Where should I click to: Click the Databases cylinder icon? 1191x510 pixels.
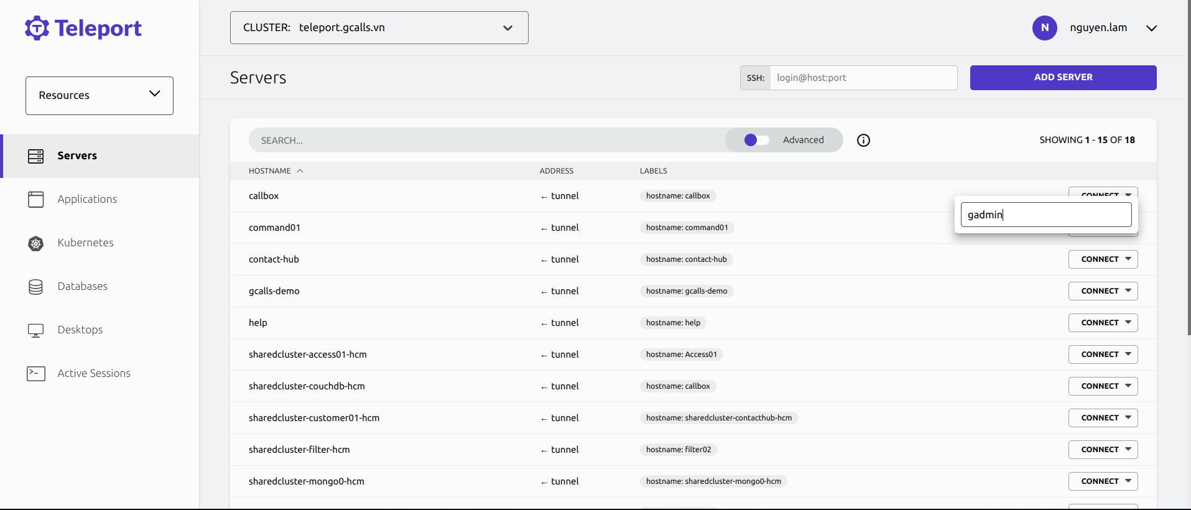(x=35, y=287)
